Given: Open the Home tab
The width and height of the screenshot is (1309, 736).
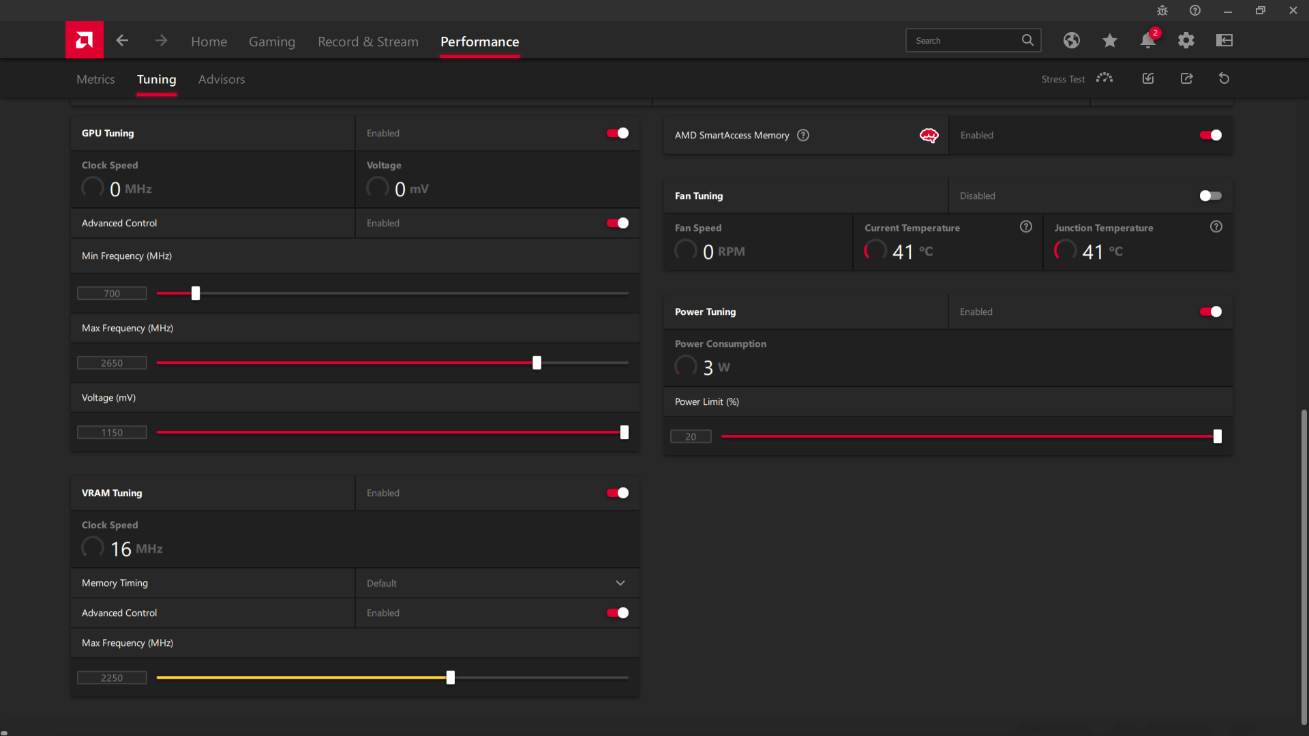Looking at the screenshot, I should (x=209, y=42).
